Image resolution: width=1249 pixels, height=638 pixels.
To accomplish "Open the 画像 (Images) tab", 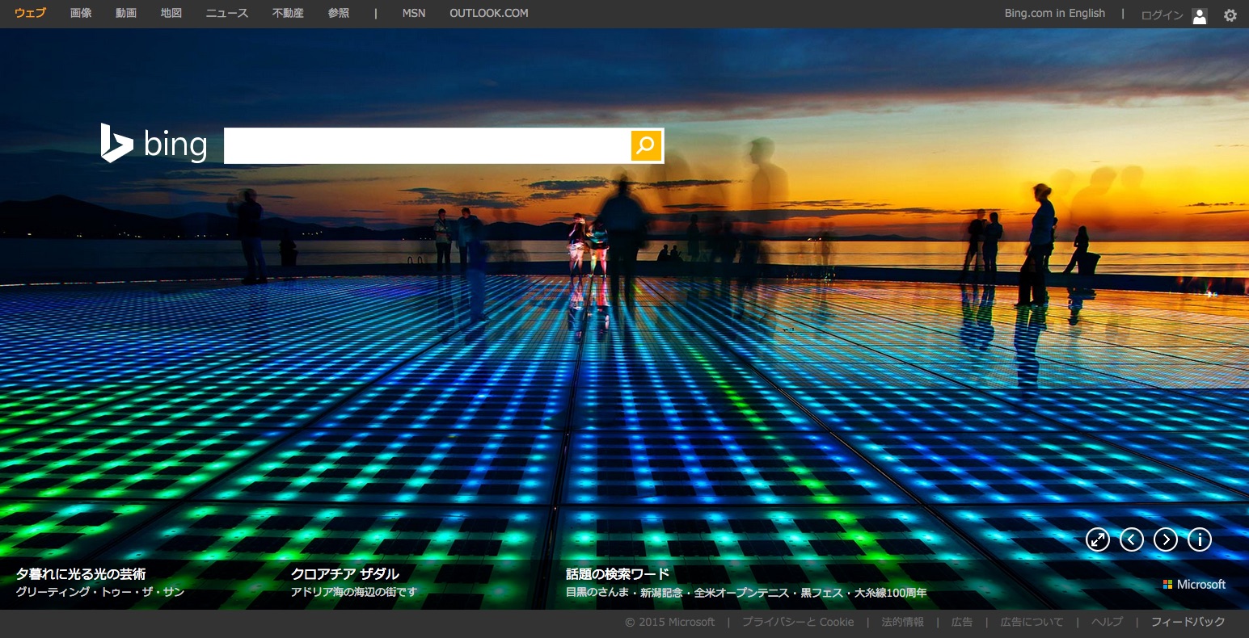I will coord(81,13).
